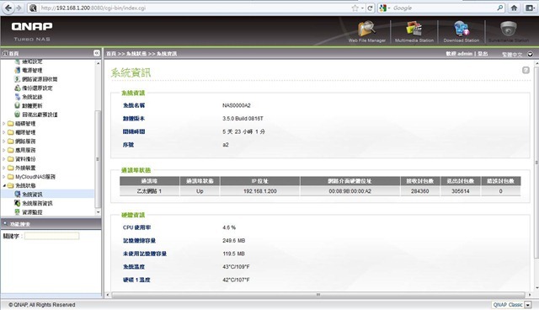Click browser forward arrow
The height and width of the screenshot is (310, 539).
19,8
